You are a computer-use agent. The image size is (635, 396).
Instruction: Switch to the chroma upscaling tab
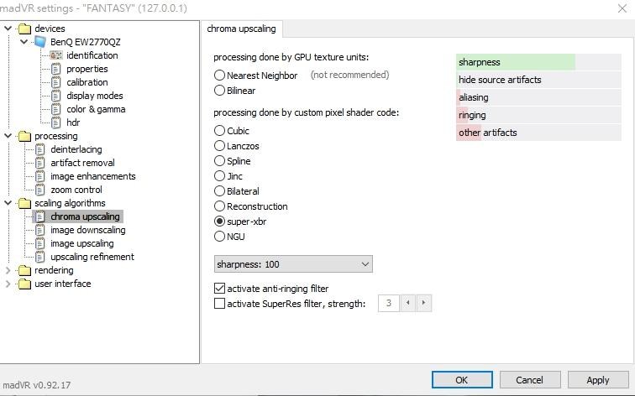[x=242, y=29]
